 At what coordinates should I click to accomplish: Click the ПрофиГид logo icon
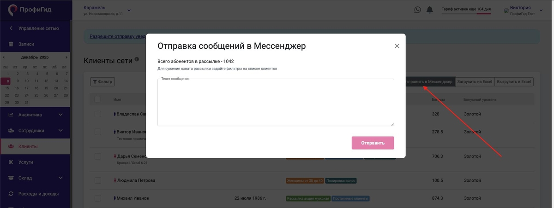click(12, 10)
